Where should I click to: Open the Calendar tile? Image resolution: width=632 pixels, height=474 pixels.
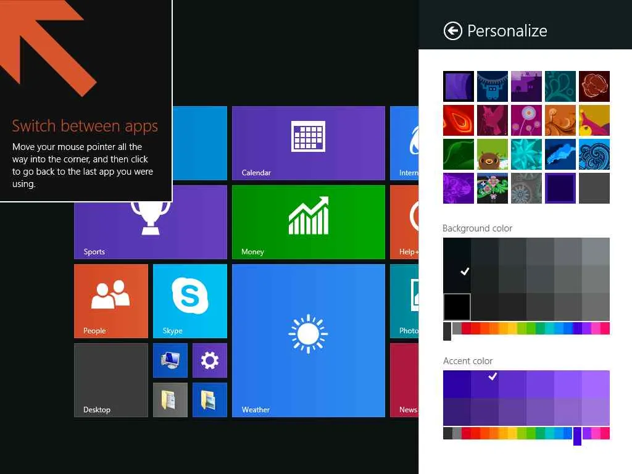pos(309,143)
